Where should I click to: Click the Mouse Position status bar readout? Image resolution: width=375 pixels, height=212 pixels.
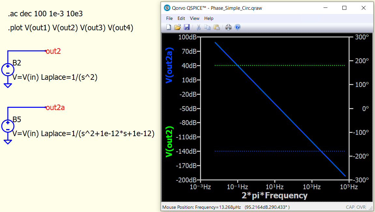tap(226, 207)
